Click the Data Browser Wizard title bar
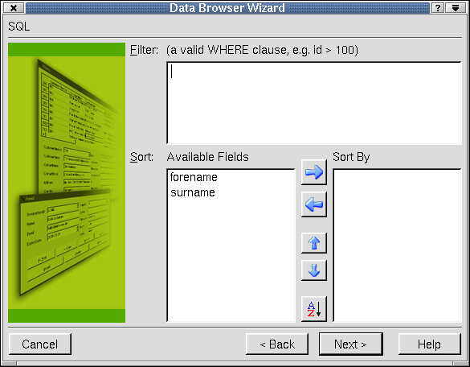470x367 pixels. [x=227, y=8]
